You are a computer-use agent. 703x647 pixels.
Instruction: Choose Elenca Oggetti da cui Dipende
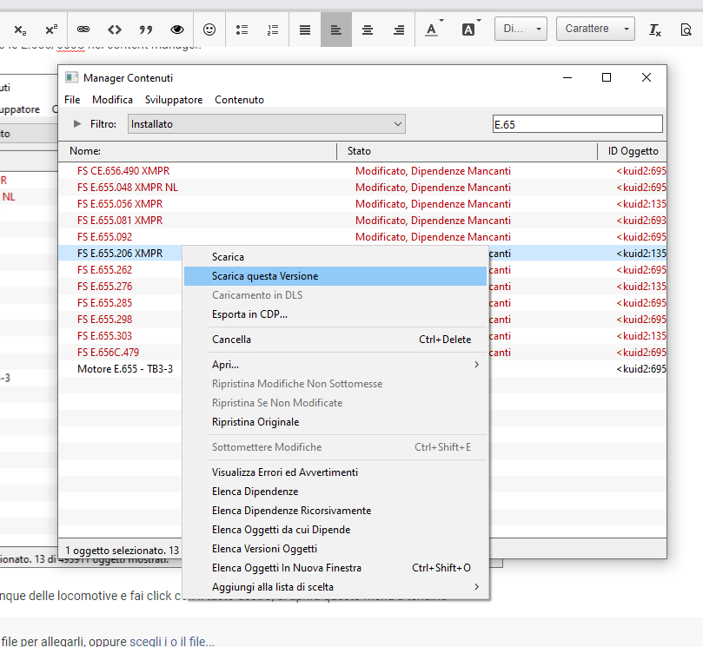pos(335,529)
